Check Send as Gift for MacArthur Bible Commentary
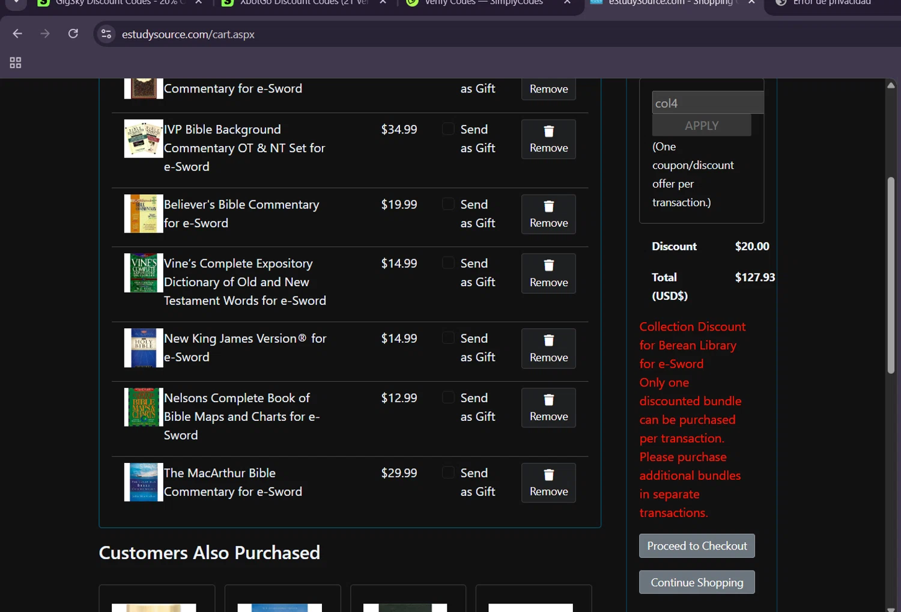This screenshot has height=612, width=901. 448,473
